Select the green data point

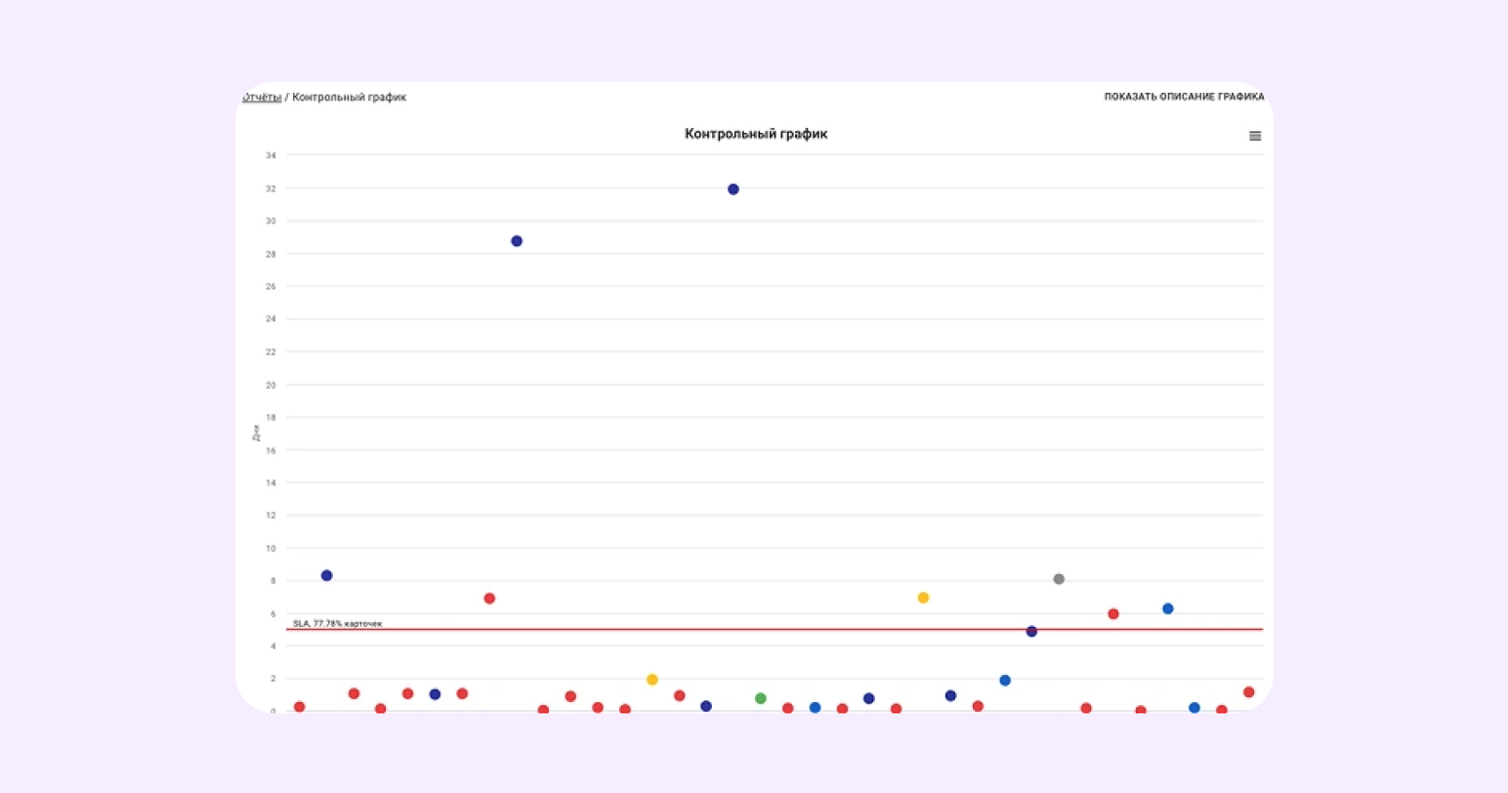pyautogui.click(x=761, y=698)
